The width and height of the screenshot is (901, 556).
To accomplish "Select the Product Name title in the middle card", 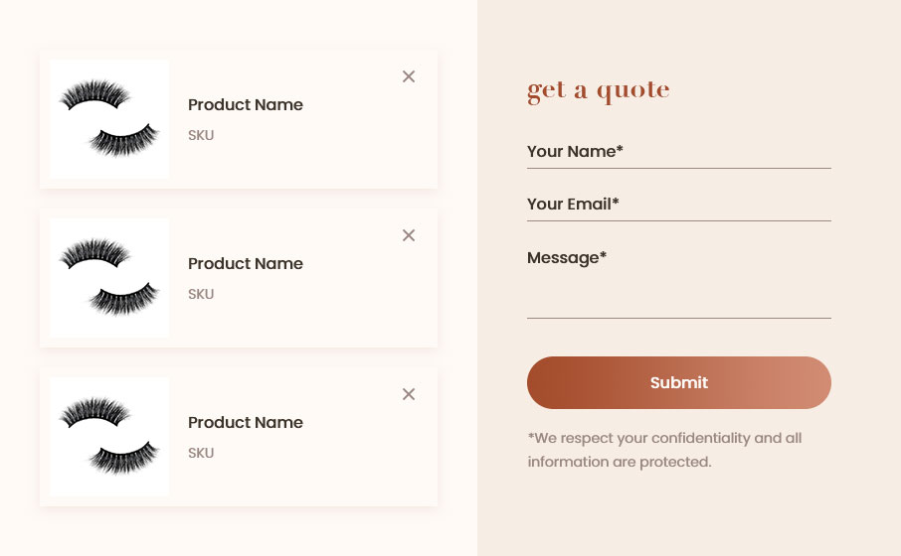I will [x=246, y=264].
